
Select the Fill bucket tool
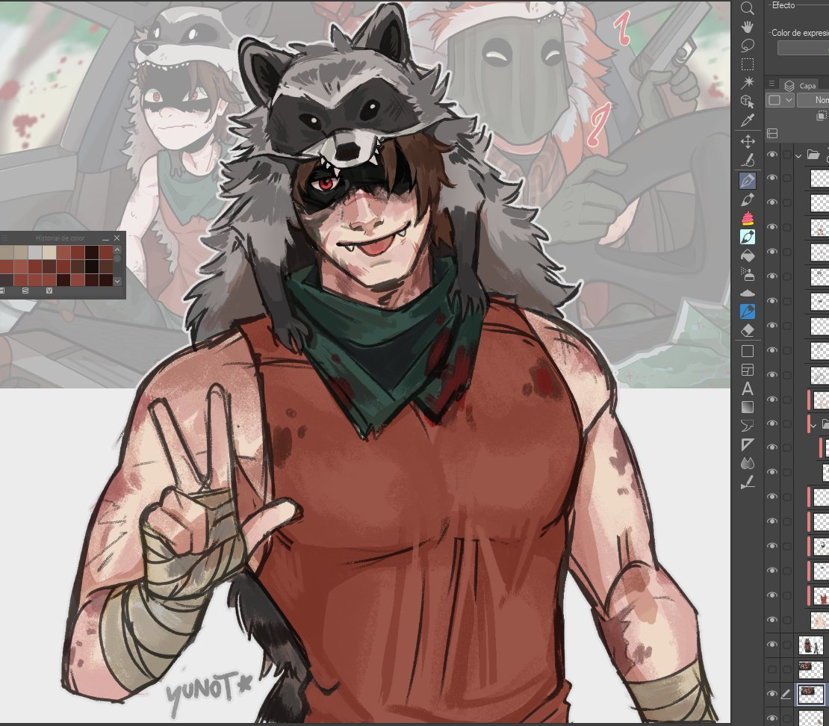coord(747,256)
